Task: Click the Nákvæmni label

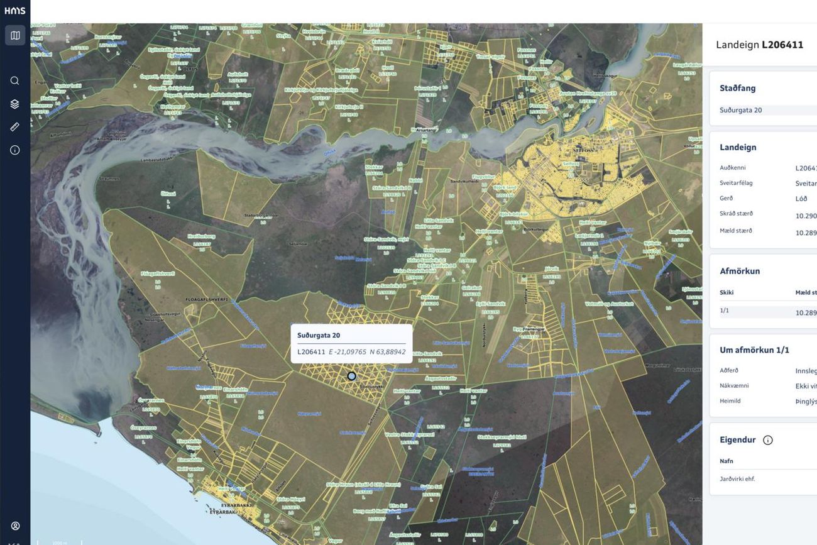Action: pos(734,385)
